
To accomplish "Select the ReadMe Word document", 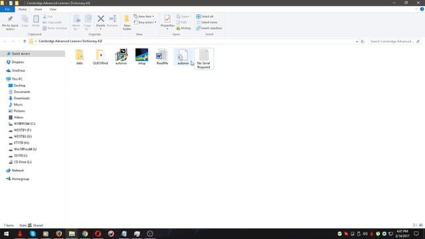I will (162, 56).
